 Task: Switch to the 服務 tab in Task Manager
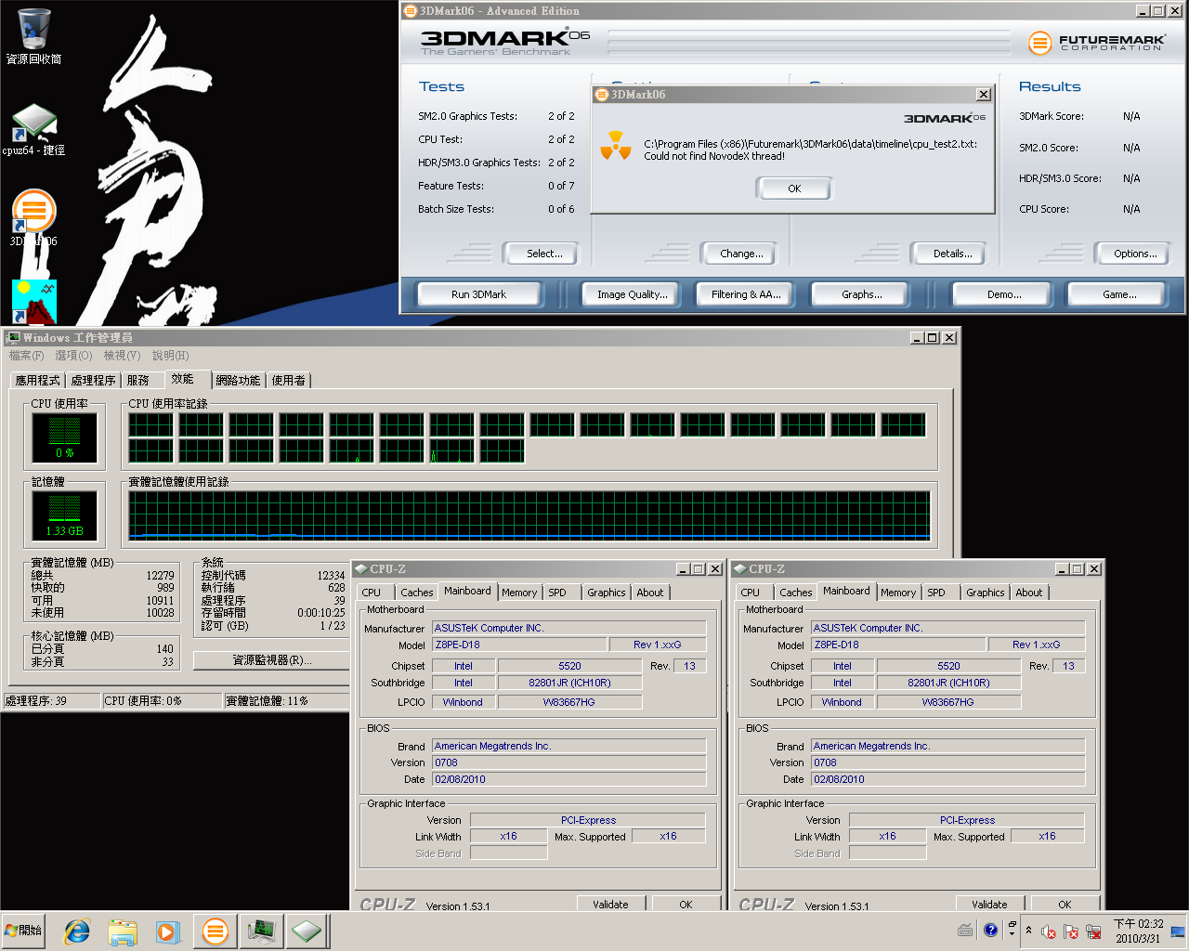click(x=137, y=381)
